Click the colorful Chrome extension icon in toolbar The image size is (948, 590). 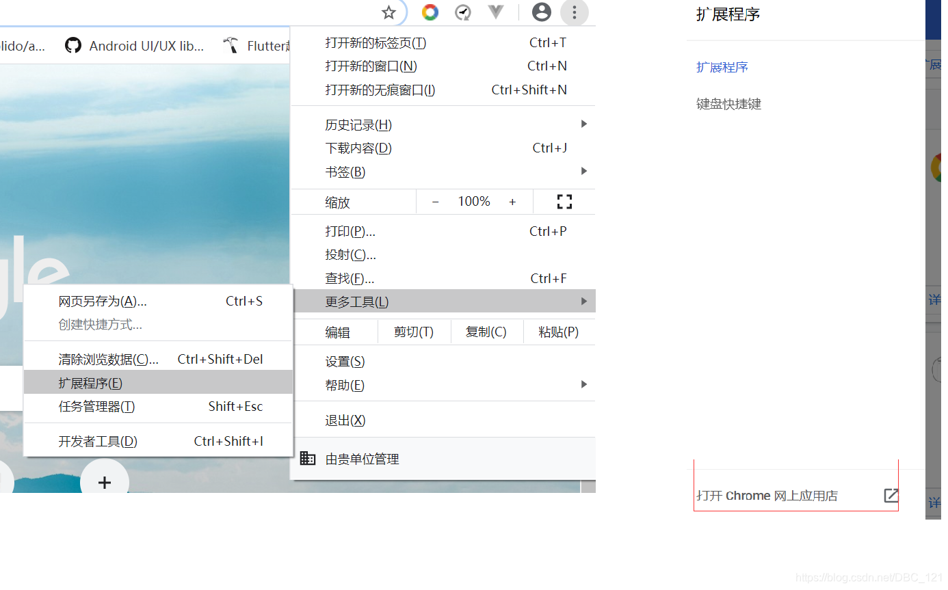coord(430,12)
